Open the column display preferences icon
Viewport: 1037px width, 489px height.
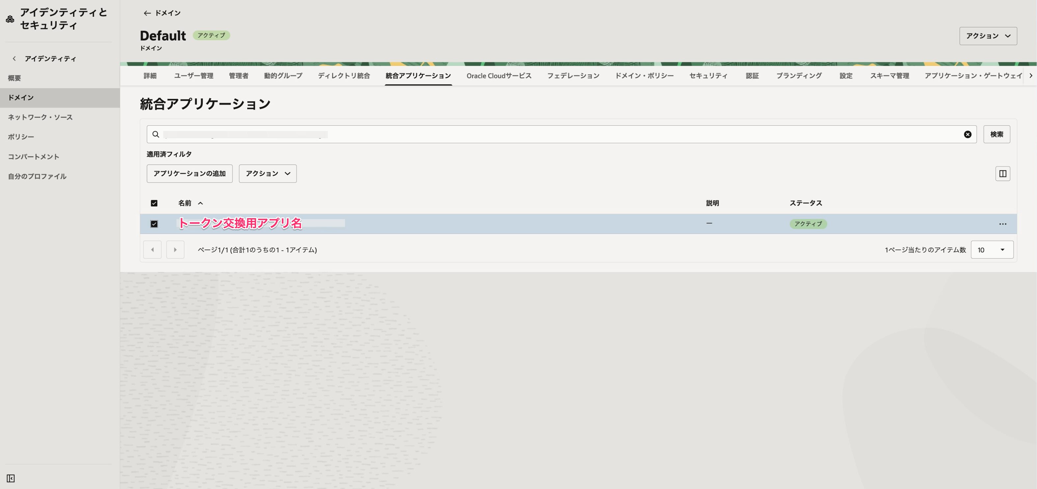coord(1003,173)
